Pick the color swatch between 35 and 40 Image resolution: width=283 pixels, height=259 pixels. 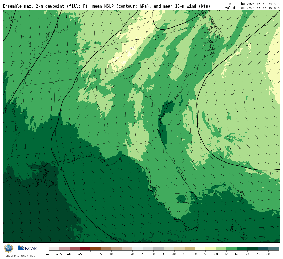pos(169,249)
